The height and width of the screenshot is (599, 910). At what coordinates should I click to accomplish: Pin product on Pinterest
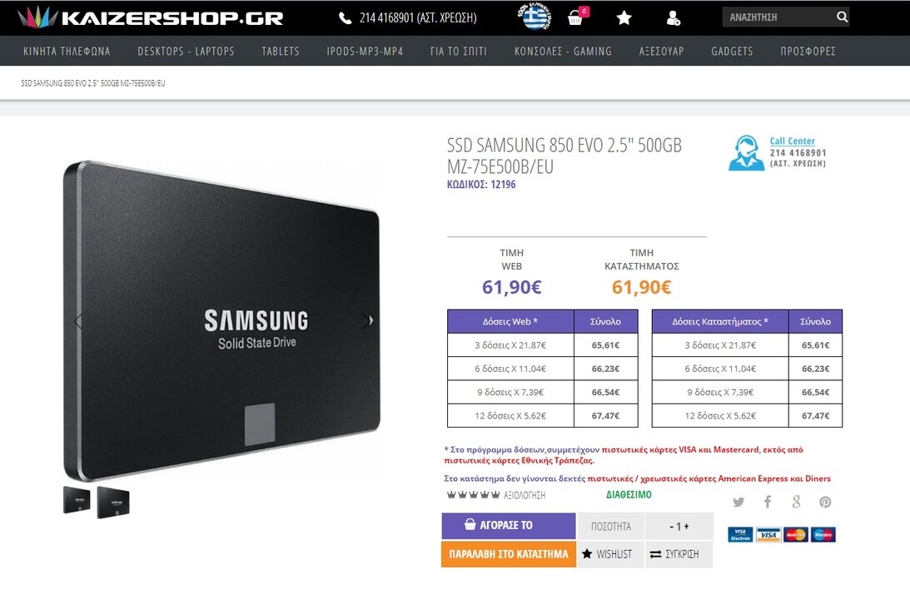click(825, 502)
